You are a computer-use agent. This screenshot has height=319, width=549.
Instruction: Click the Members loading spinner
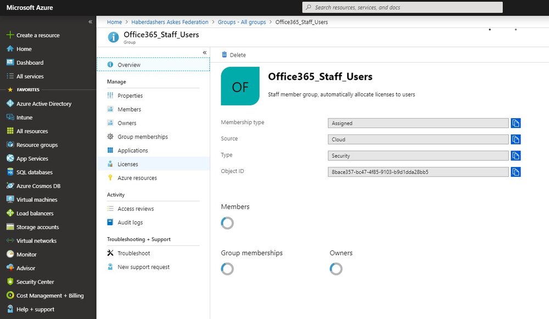pos(227,223)
